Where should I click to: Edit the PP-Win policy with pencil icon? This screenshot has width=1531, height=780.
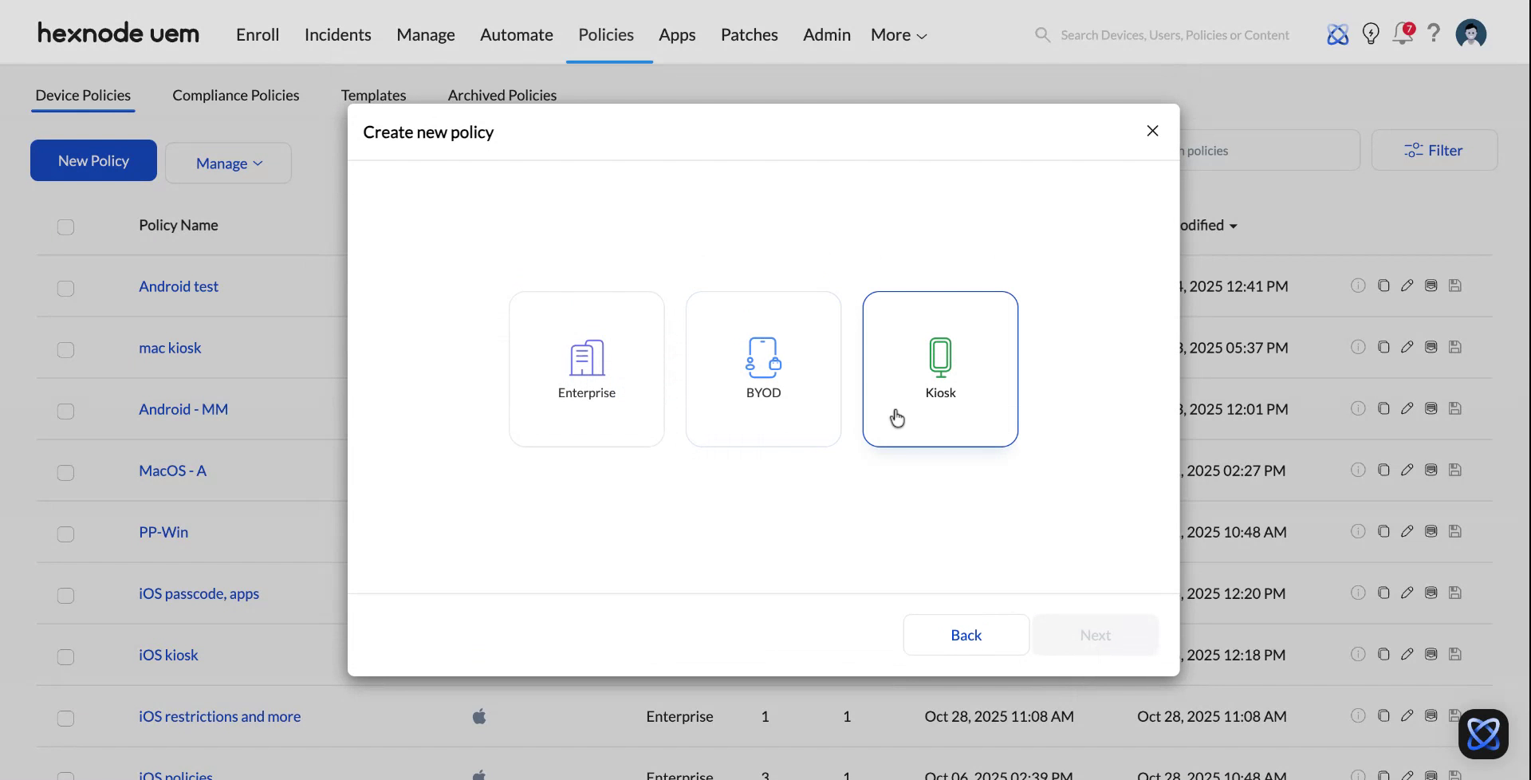1407,531
